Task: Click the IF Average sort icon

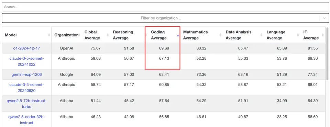Action: (323, 35)
